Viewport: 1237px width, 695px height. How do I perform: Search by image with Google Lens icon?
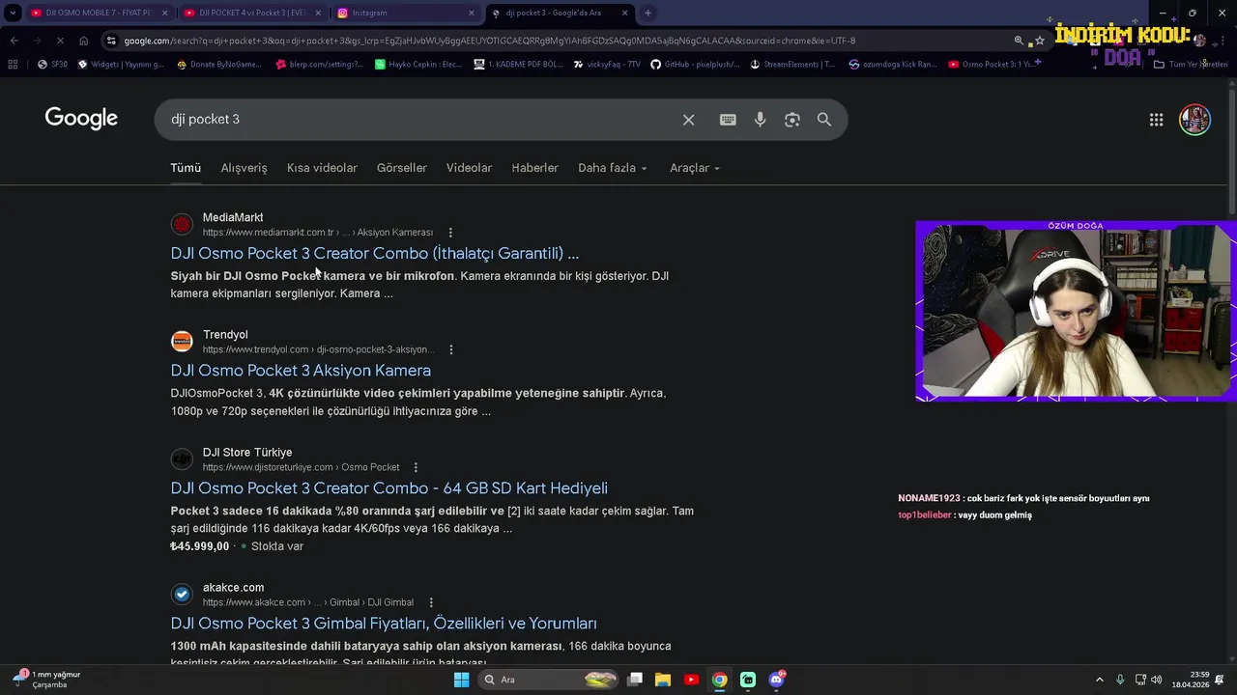[x=792, y=120]
